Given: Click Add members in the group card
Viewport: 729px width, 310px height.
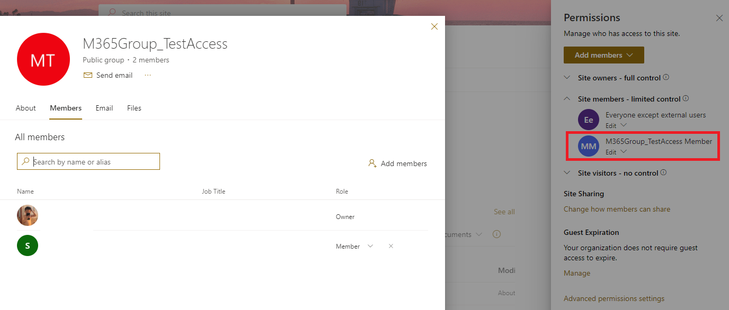Looking at the screenshot, I should pos(404,163).
